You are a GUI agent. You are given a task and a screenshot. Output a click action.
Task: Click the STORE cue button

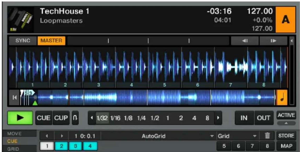click(286, 136)
